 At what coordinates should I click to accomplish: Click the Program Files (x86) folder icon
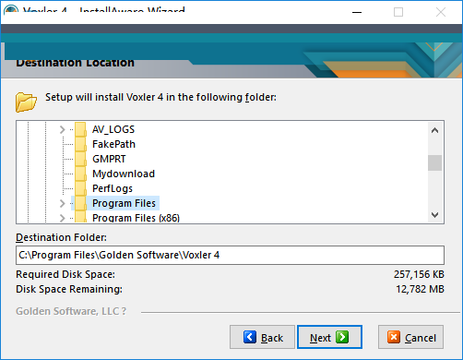click(x=80, y=217)
